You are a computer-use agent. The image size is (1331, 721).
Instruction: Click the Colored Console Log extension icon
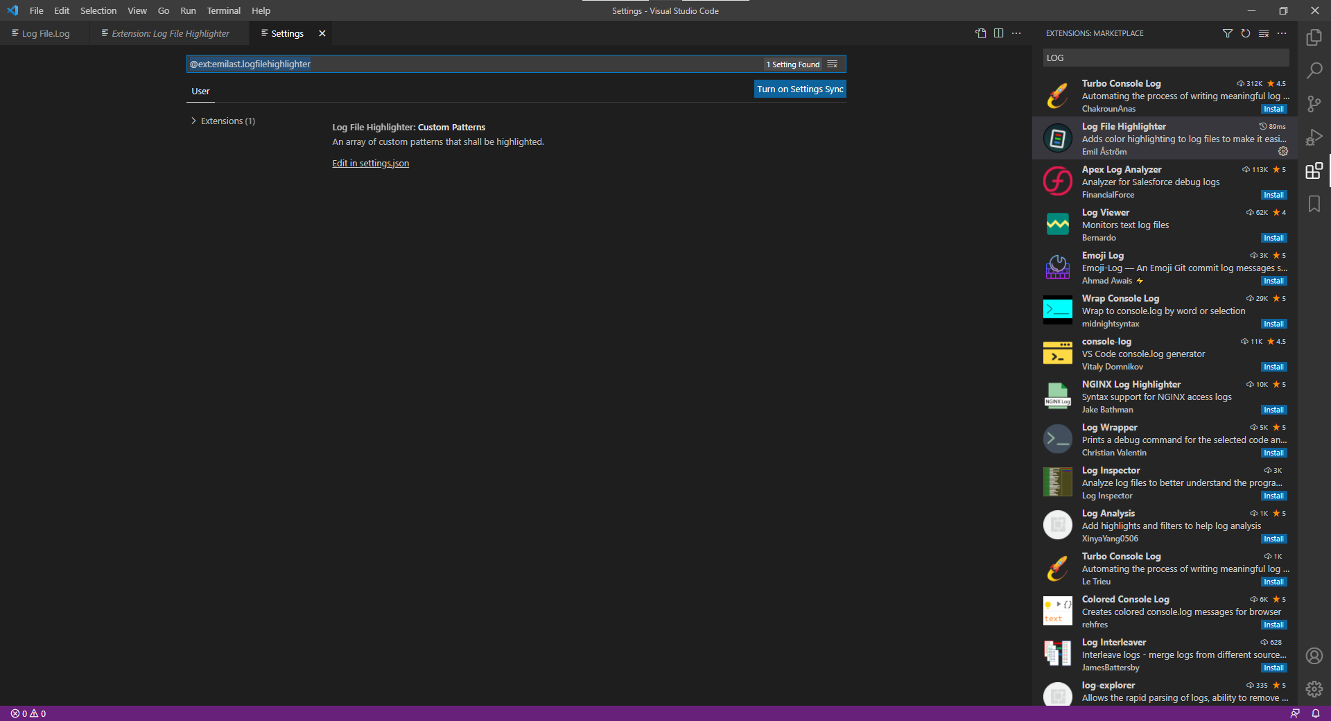[1057, 611]
